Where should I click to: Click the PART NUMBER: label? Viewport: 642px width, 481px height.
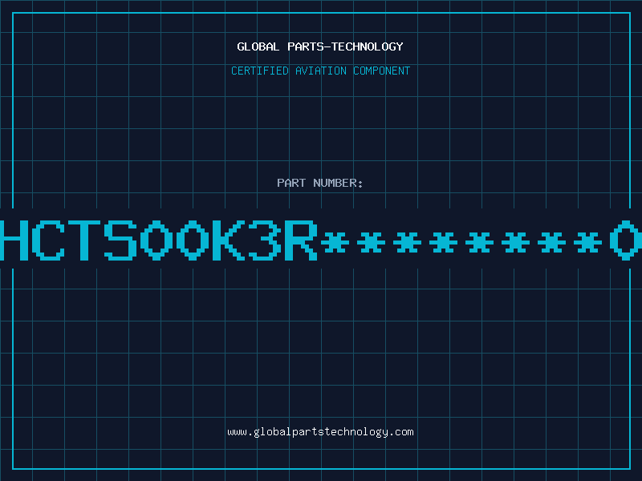point(320,183)
